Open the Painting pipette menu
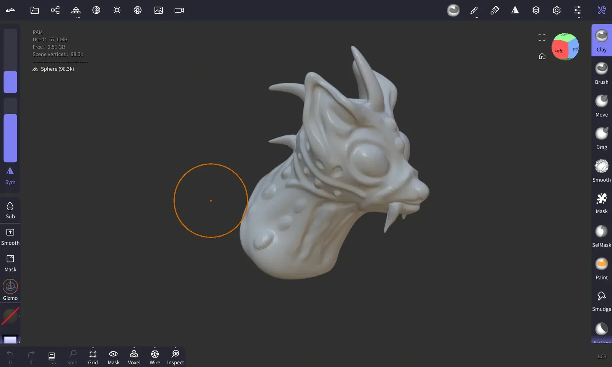 [x=495, y=10]
